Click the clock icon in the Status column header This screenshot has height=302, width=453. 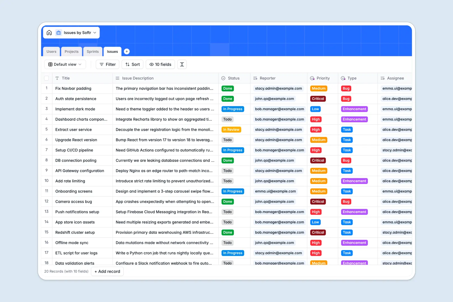click(223, 78)
